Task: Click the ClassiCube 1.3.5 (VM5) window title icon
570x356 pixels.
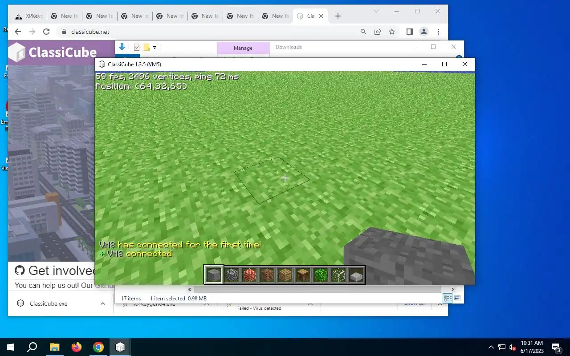Action: 102,65
